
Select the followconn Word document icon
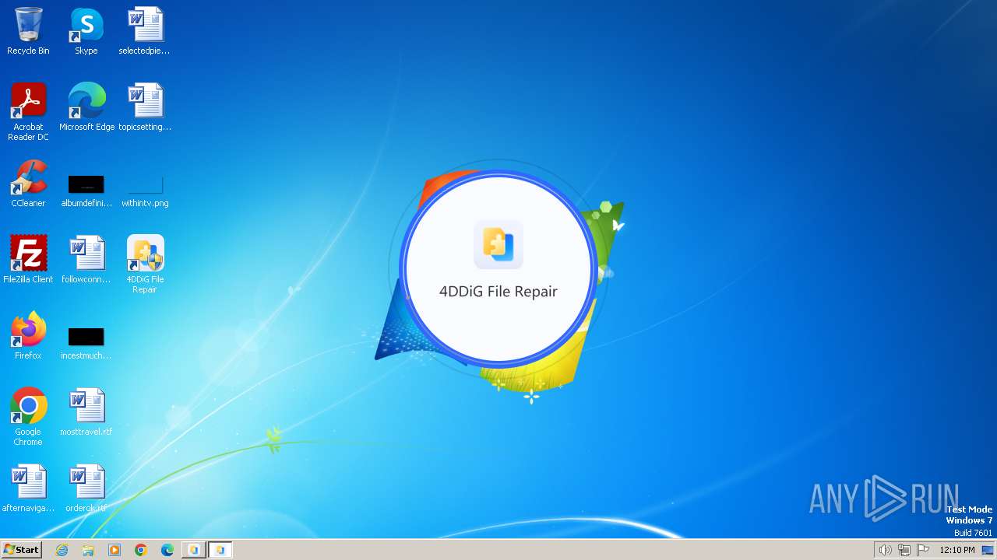[x=86, y=260]
